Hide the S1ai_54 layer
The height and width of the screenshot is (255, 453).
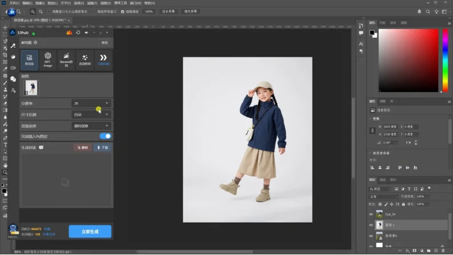(371, 214)
